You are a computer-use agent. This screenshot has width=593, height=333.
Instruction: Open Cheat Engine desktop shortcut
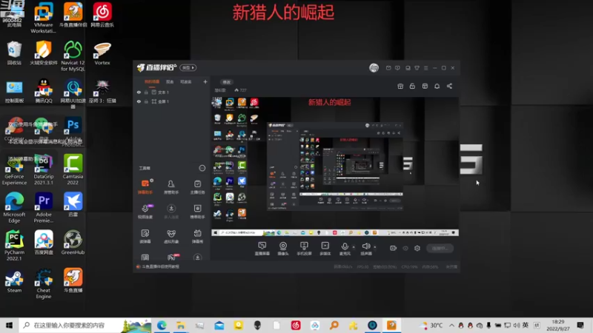[44, 283]
